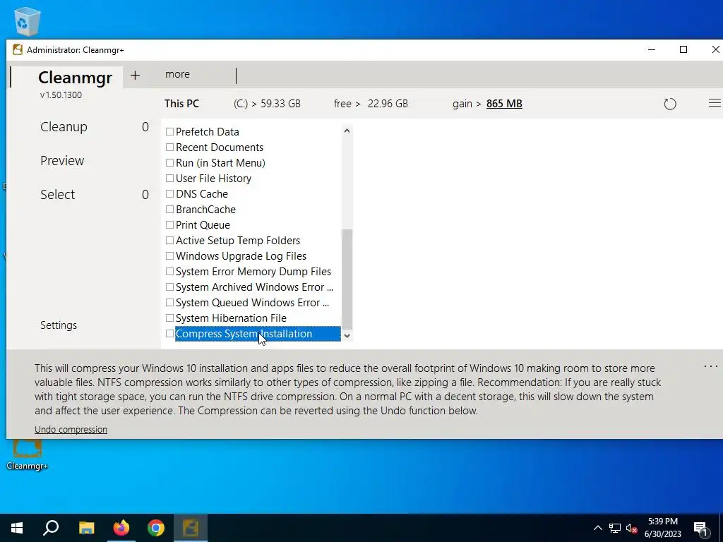The image size is (723, 542).
Task: Open taskbar Search
Action: pos(51,528)
